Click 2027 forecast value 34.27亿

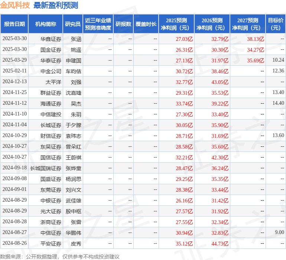click(x=256, y=50)
